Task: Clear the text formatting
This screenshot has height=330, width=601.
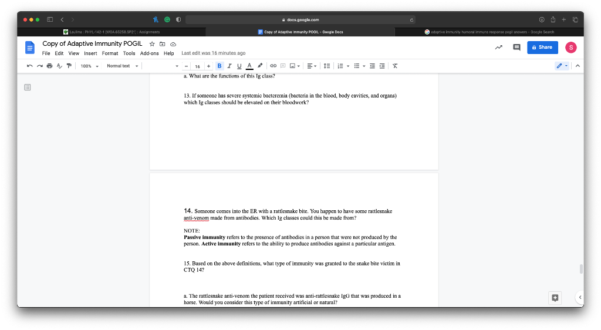Action: pyautogui.click(x=395, y=66)
